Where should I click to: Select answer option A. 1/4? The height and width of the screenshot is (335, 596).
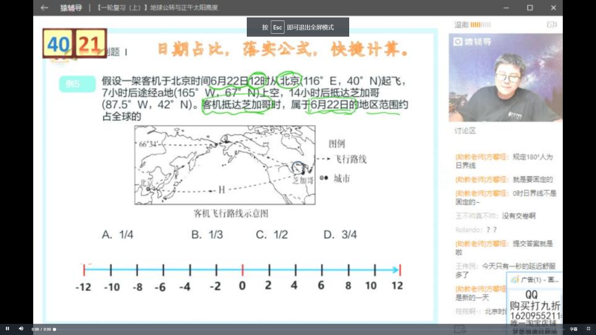click(118, 234)
